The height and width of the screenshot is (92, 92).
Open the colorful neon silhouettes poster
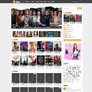pos(41,61)
